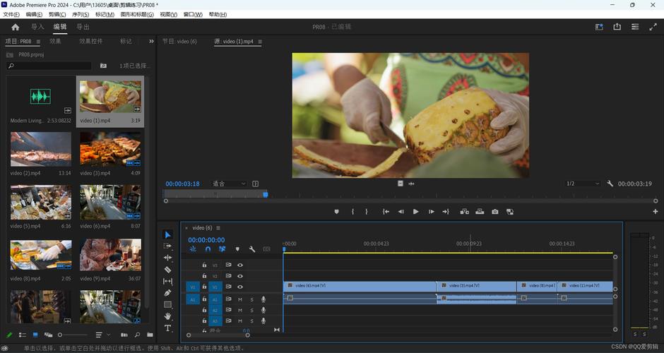This screenshot has height=353, width=664.
Task: Switch project panel to list view
Action: pos(23,335)
